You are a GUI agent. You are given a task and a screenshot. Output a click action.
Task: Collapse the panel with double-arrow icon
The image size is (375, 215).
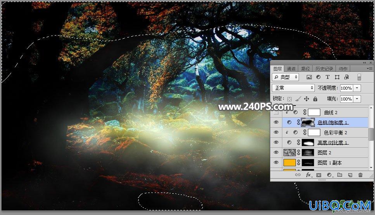click(x=364, y=63)
